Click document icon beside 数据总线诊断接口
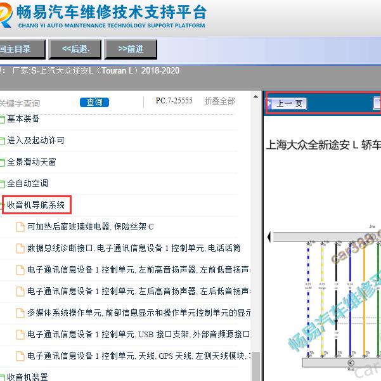Screen dimensions: 381x381 pos(20,249)
